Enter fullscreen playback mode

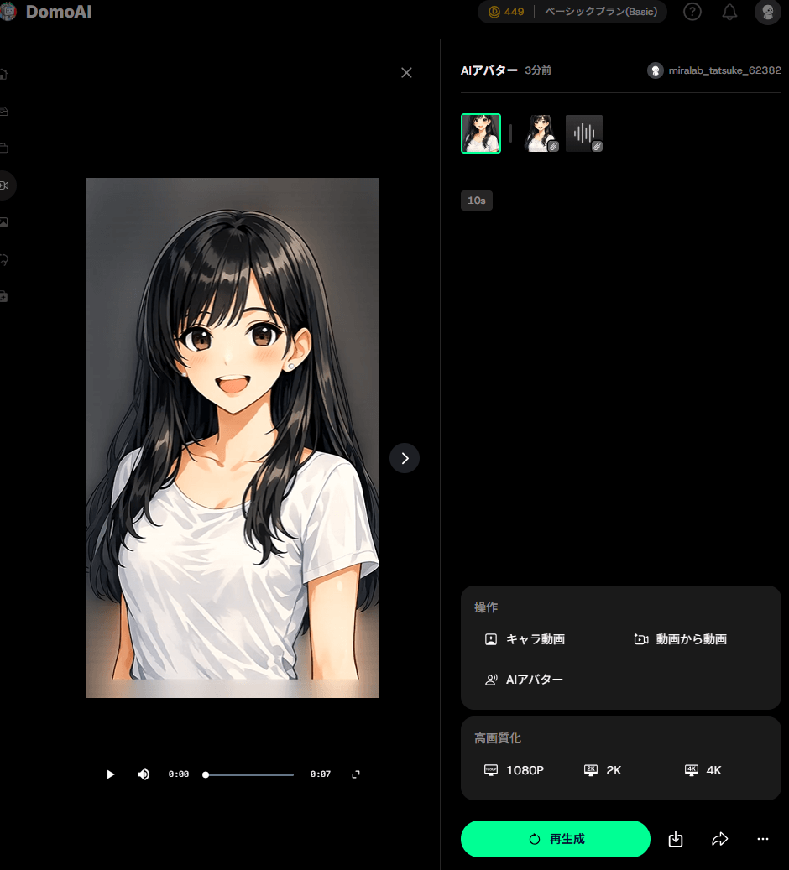(x=355, y=774)
